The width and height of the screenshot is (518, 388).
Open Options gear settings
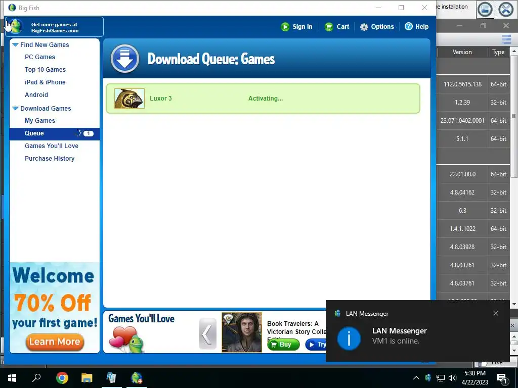tap(376, 27)
